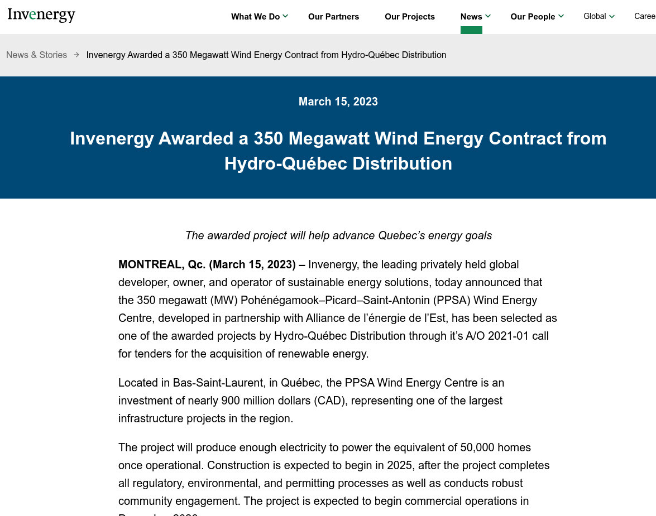Click the bold MONTREAL, Qc. dateline
Viewport: 656px width, 516px height.
(212, 264)
